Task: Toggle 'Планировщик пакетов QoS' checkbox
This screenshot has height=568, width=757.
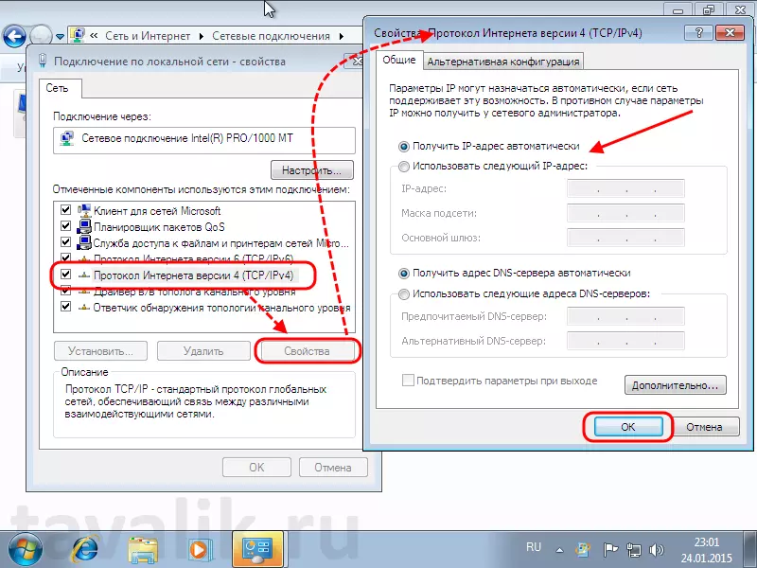Action: pos(65,226)
